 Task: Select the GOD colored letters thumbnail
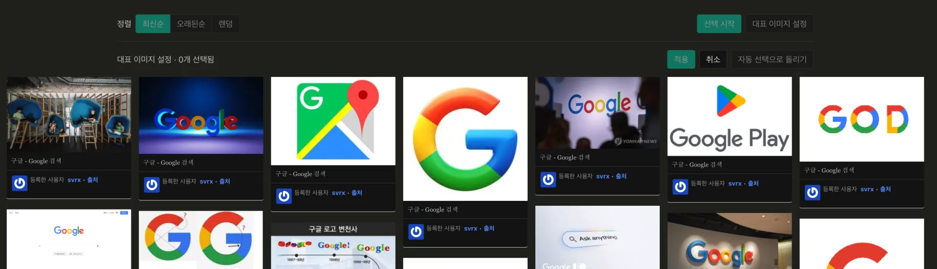click(862, 119)
